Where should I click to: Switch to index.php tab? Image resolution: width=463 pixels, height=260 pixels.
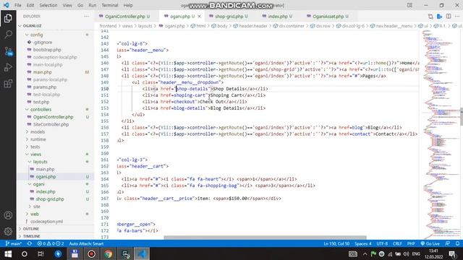(x=279, y=16)
